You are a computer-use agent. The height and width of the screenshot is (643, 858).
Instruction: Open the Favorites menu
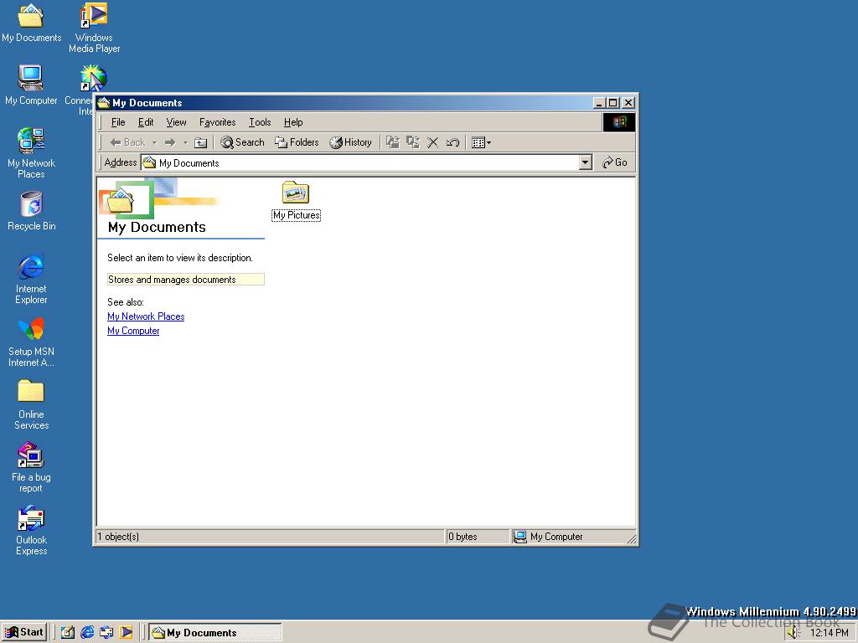pos(217,122)
